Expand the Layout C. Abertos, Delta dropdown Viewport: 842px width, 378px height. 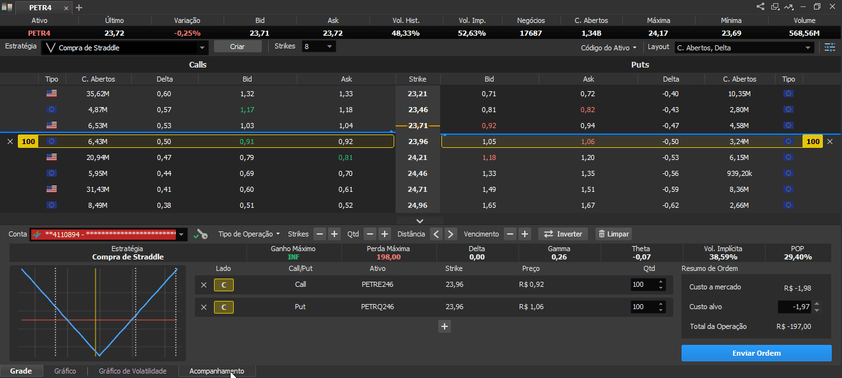click(x=744, y=47)
